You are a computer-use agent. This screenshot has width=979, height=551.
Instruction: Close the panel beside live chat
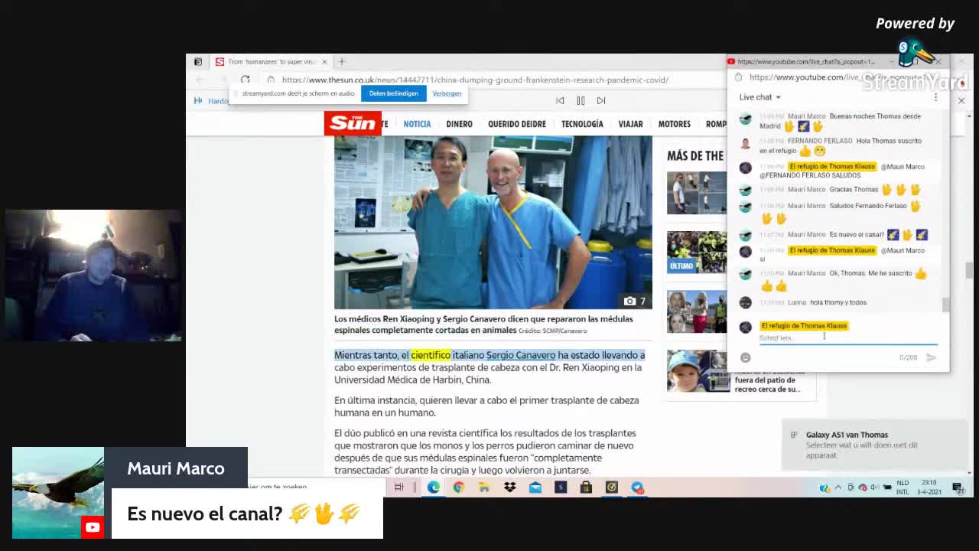pos(961,100)
